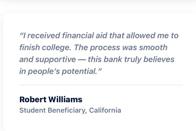Click the words "The process"
The image size is (196, 131).
(97, 48)
